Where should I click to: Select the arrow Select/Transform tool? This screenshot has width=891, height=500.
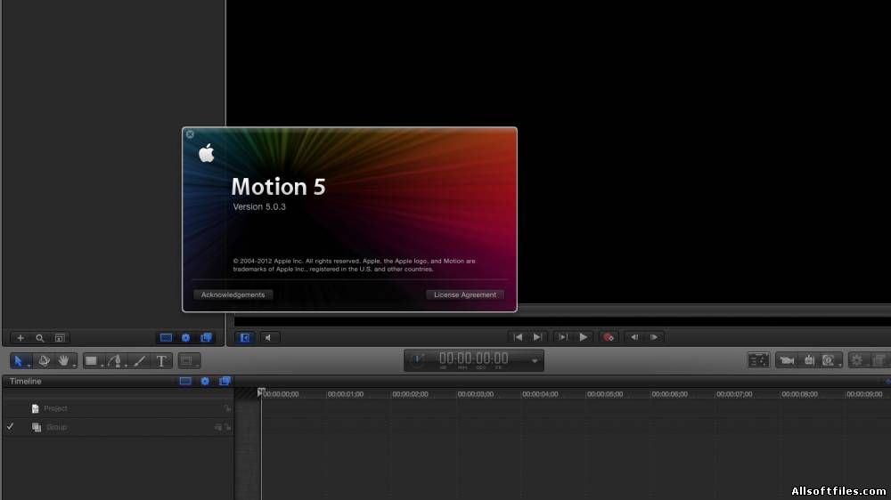click(19, 360)
